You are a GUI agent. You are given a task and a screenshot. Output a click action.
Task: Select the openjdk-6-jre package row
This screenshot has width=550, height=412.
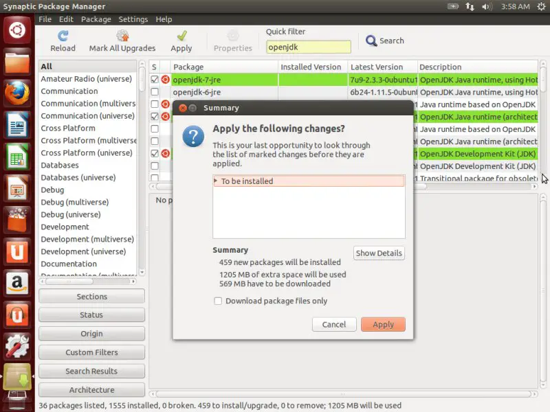(343, 92)
